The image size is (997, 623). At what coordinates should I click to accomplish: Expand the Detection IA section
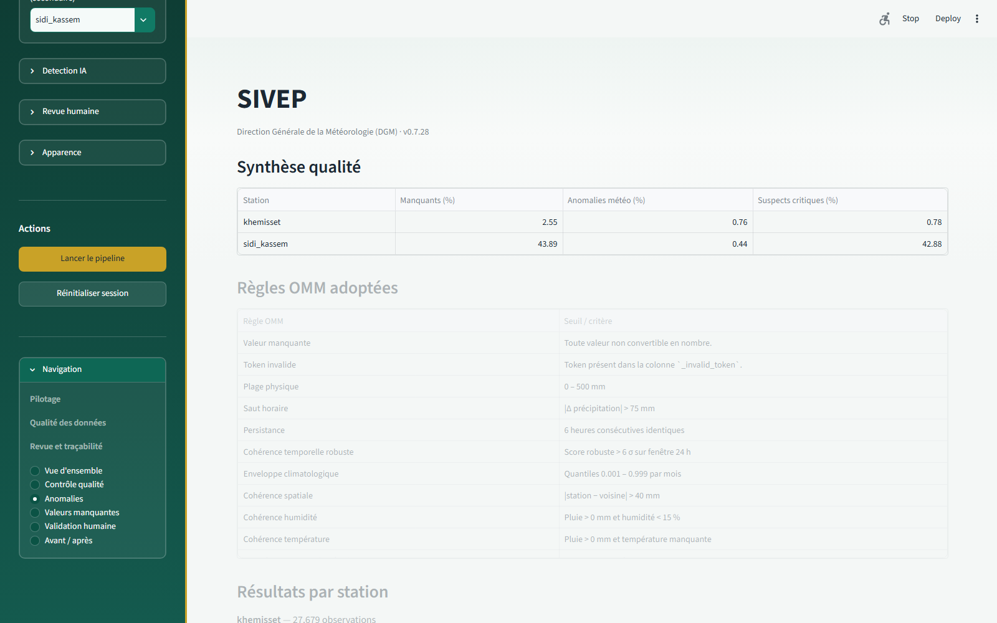coord(92,71)
